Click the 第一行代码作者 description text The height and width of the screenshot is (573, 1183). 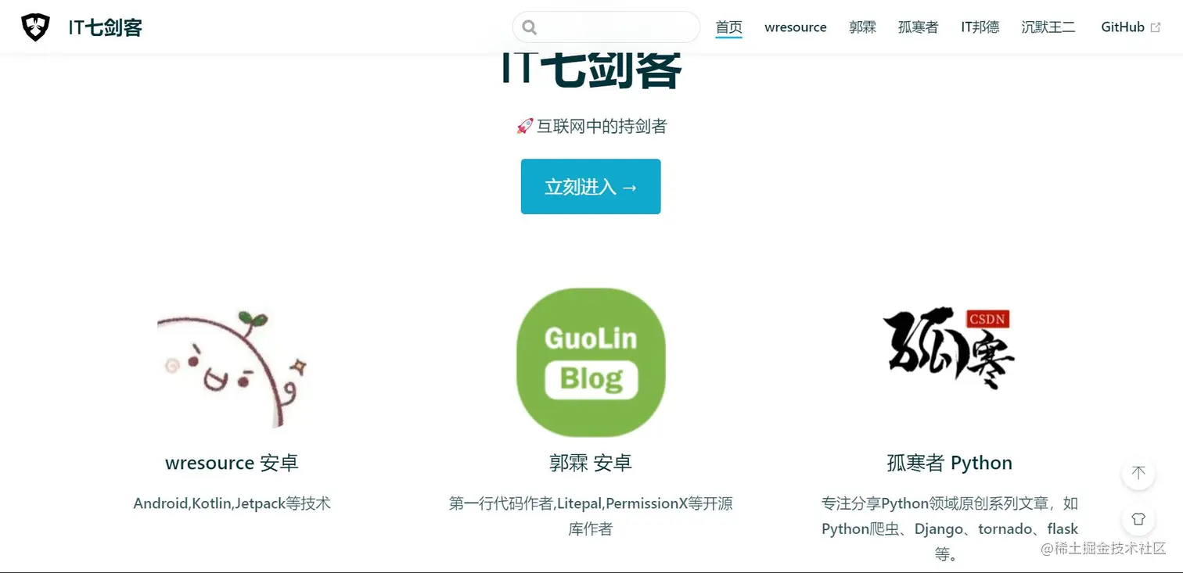click(591, 516)
